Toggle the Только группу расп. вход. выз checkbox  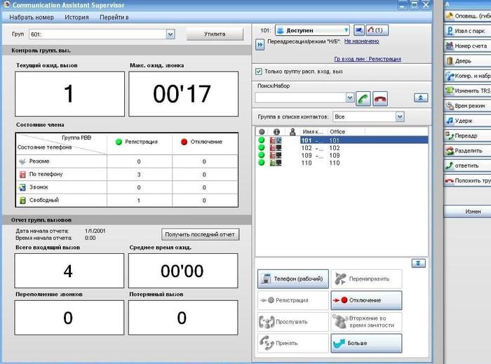(260, 71)
